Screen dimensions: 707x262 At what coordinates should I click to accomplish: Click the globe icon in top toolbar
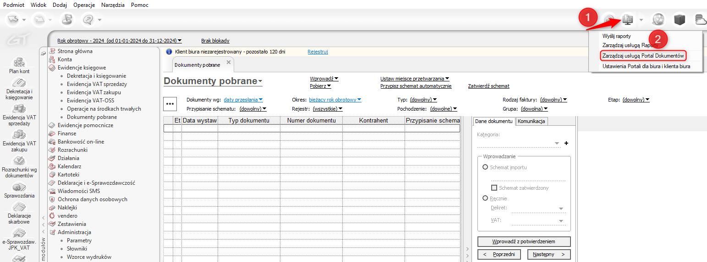point(658,20)
